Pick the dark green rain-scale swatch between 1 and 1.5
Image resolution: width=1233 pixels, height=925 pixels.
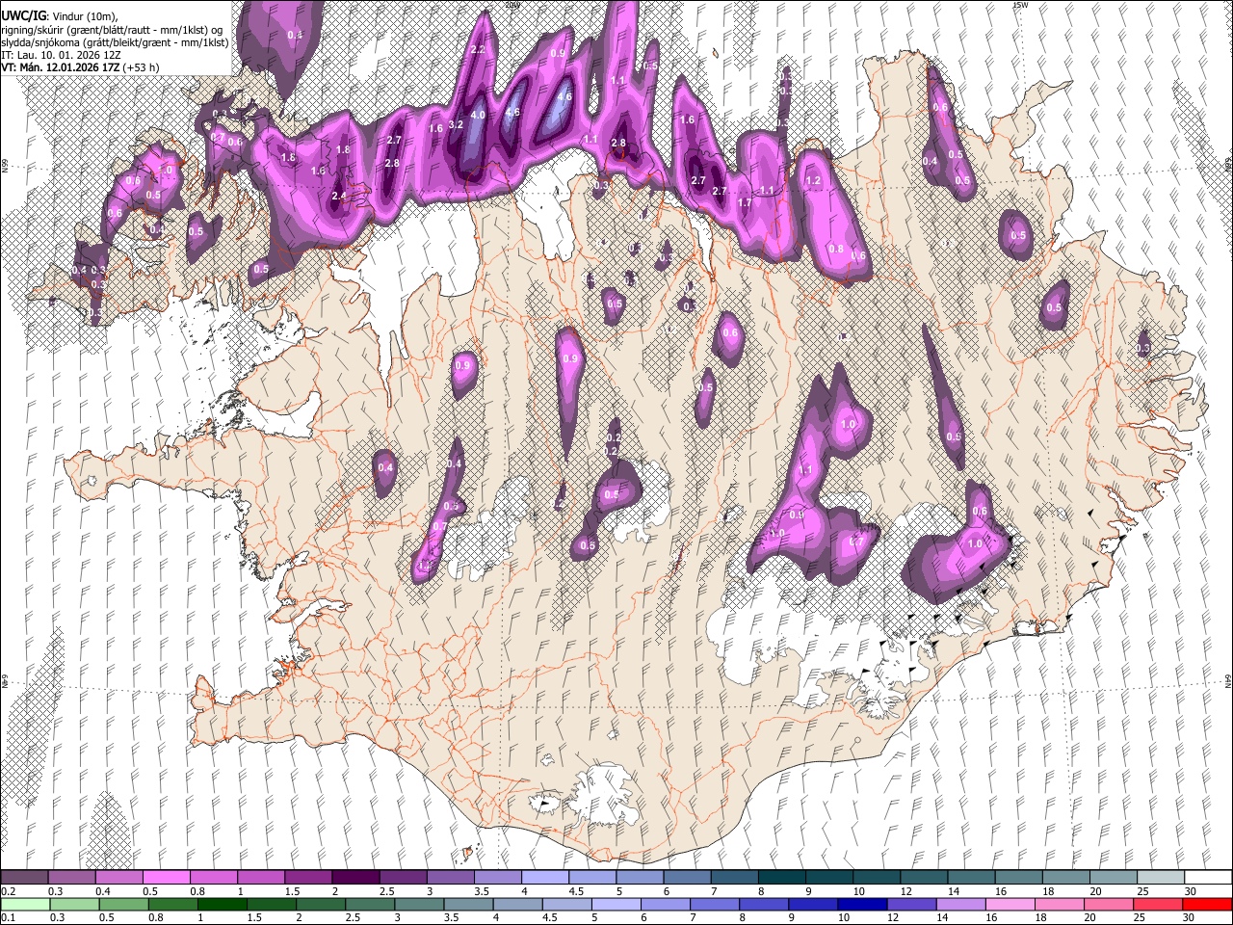[223, 904]
